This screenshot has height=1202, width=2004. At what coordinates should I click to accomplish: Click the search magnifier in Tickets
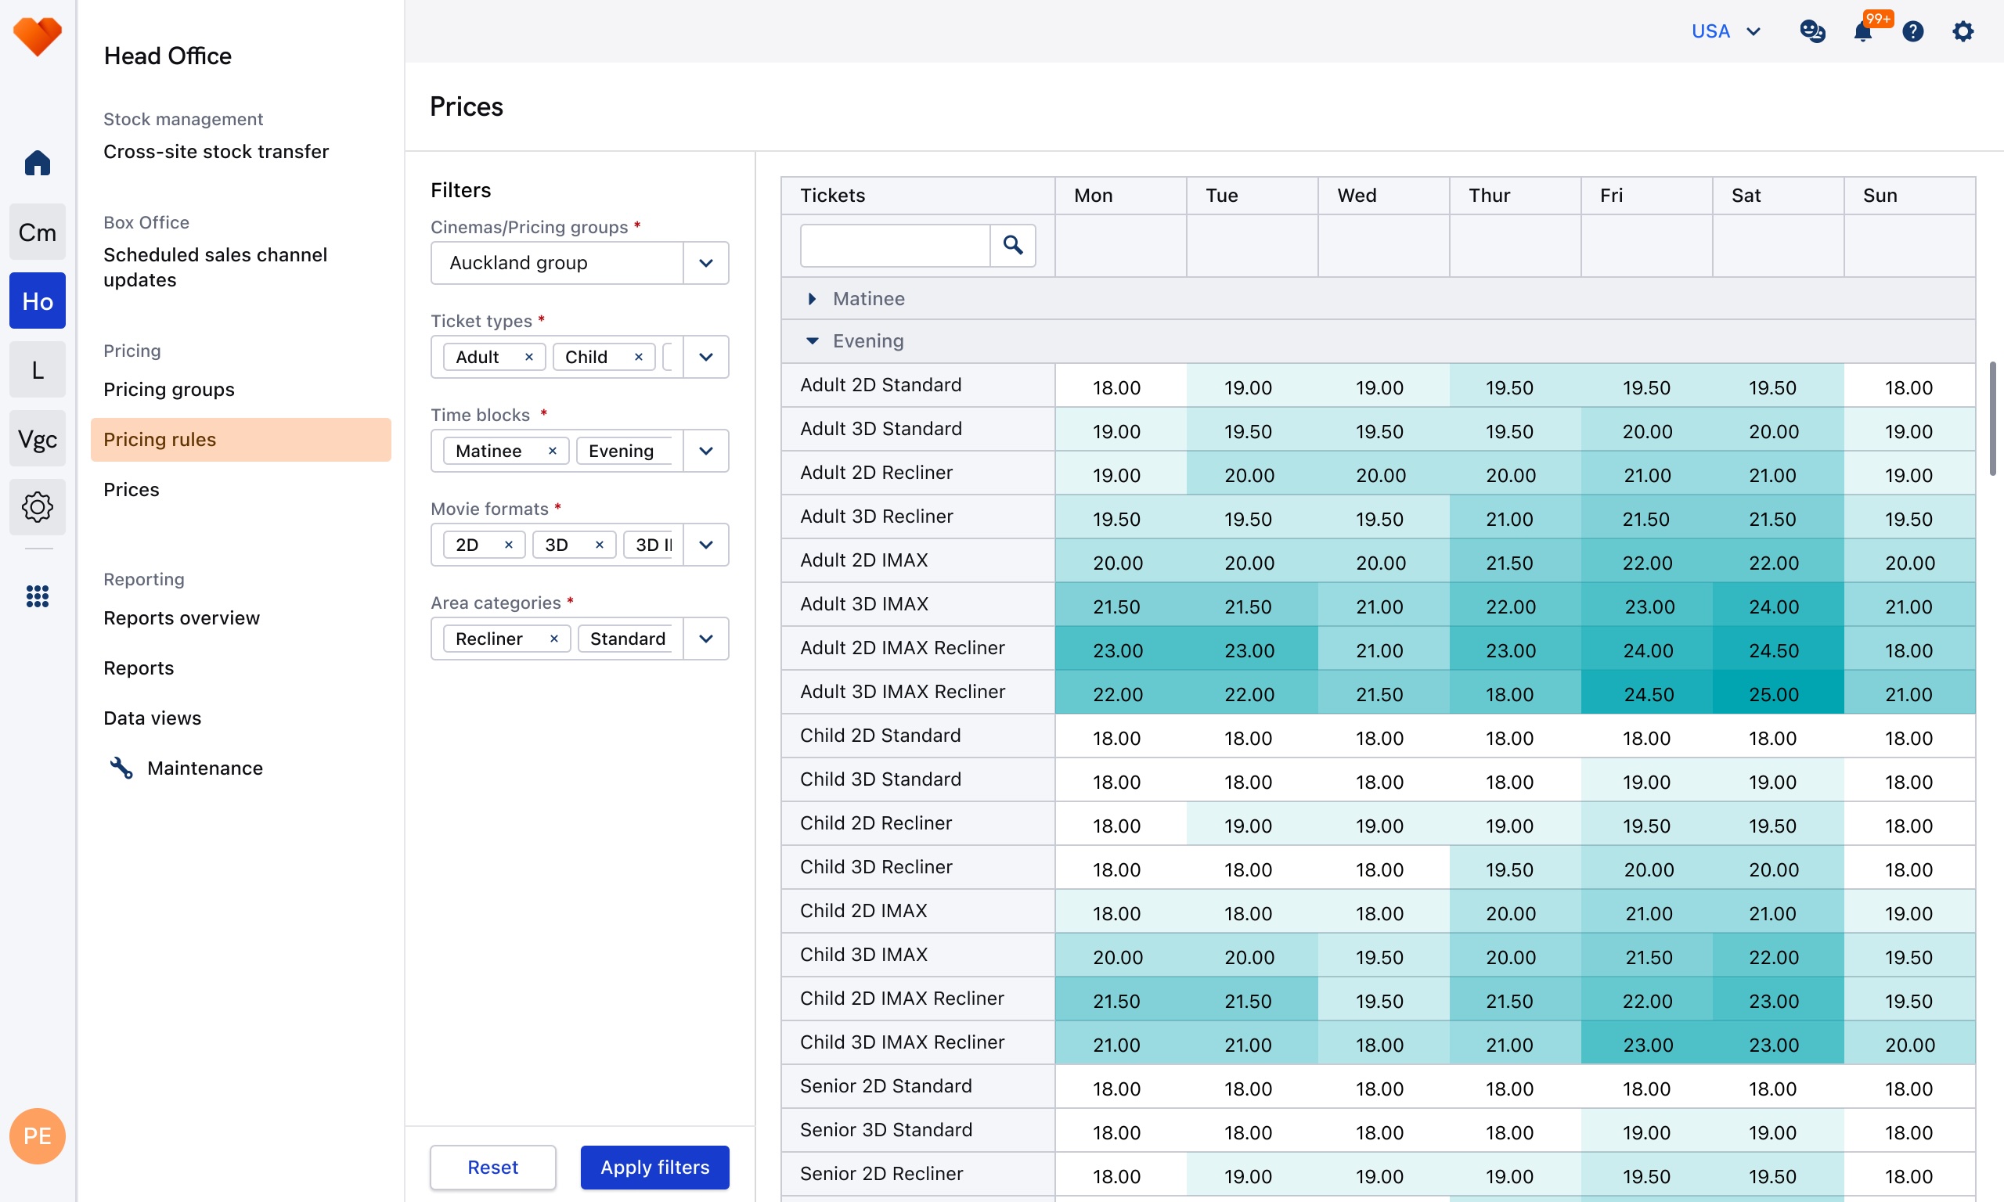click(1012, 245)
